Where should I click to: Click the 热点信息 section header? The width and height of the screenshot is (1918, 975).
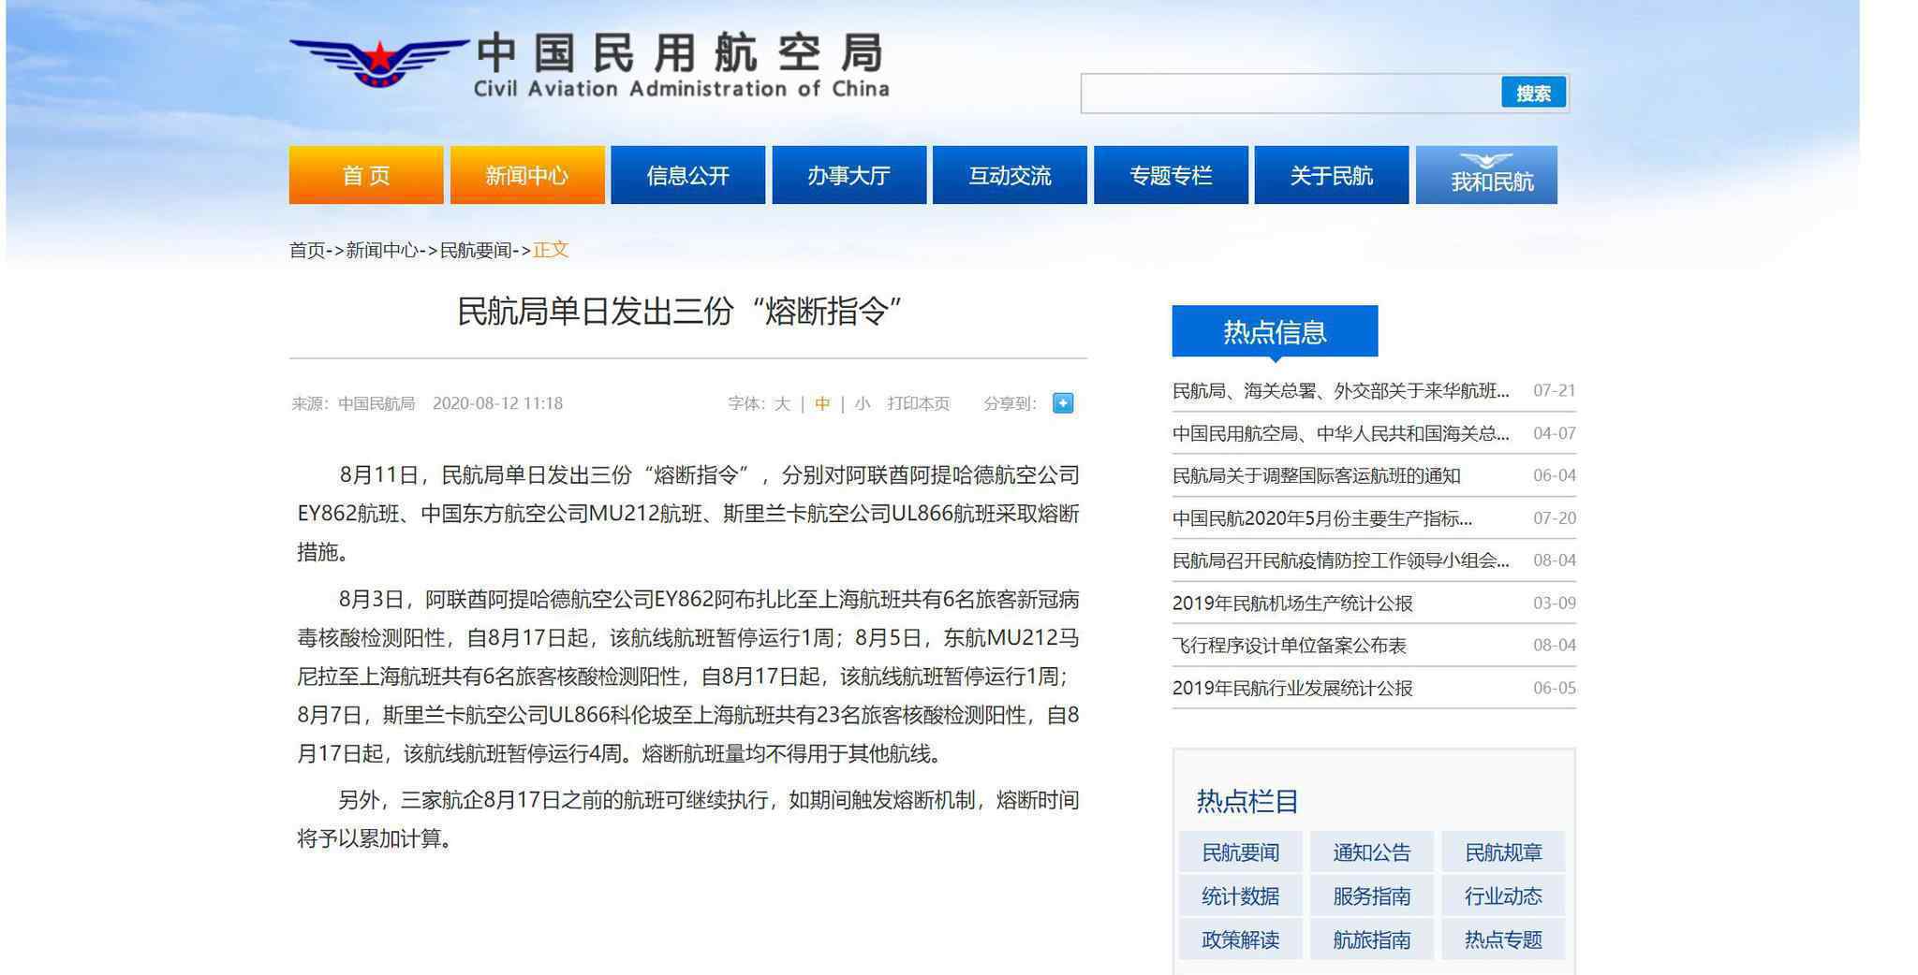tap(1275, 331)
